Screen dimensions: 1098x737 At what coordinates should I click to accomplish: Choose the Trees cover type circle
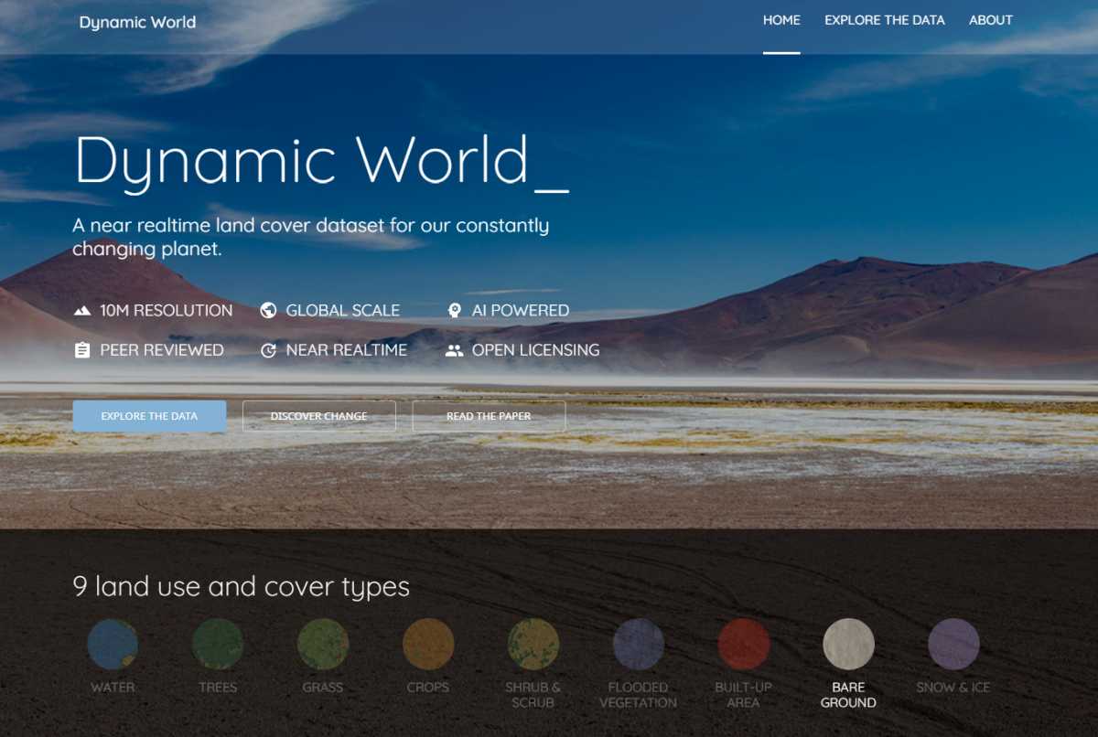(x=218, y=644)
